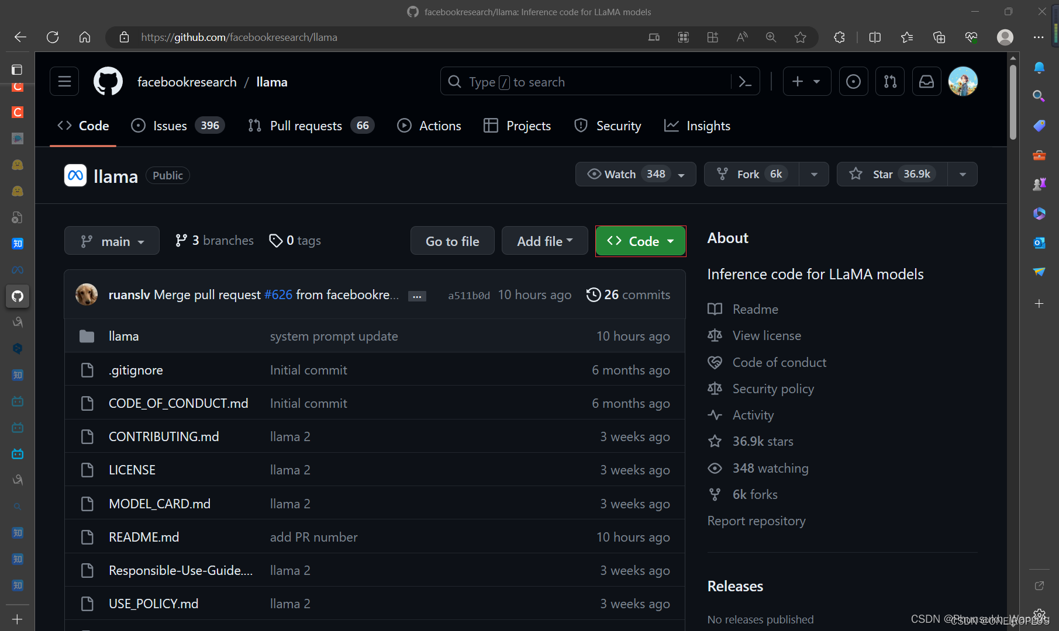Image resolution: width=1059 pixels, height=631 pixels.
Task: Open the README.md file
Action: pos(144,537)
